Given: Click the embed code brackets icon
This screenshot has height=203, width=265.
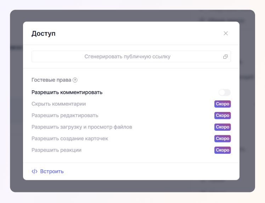Looking at the screenshot, I should tap(34, 171).
